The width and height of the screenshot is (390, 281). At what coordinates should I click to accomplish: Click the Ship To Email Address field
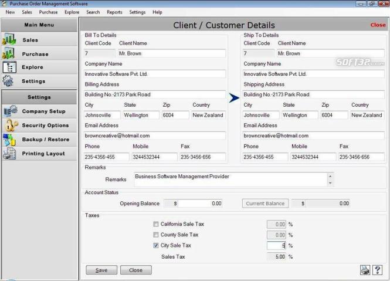coord(313,136)
